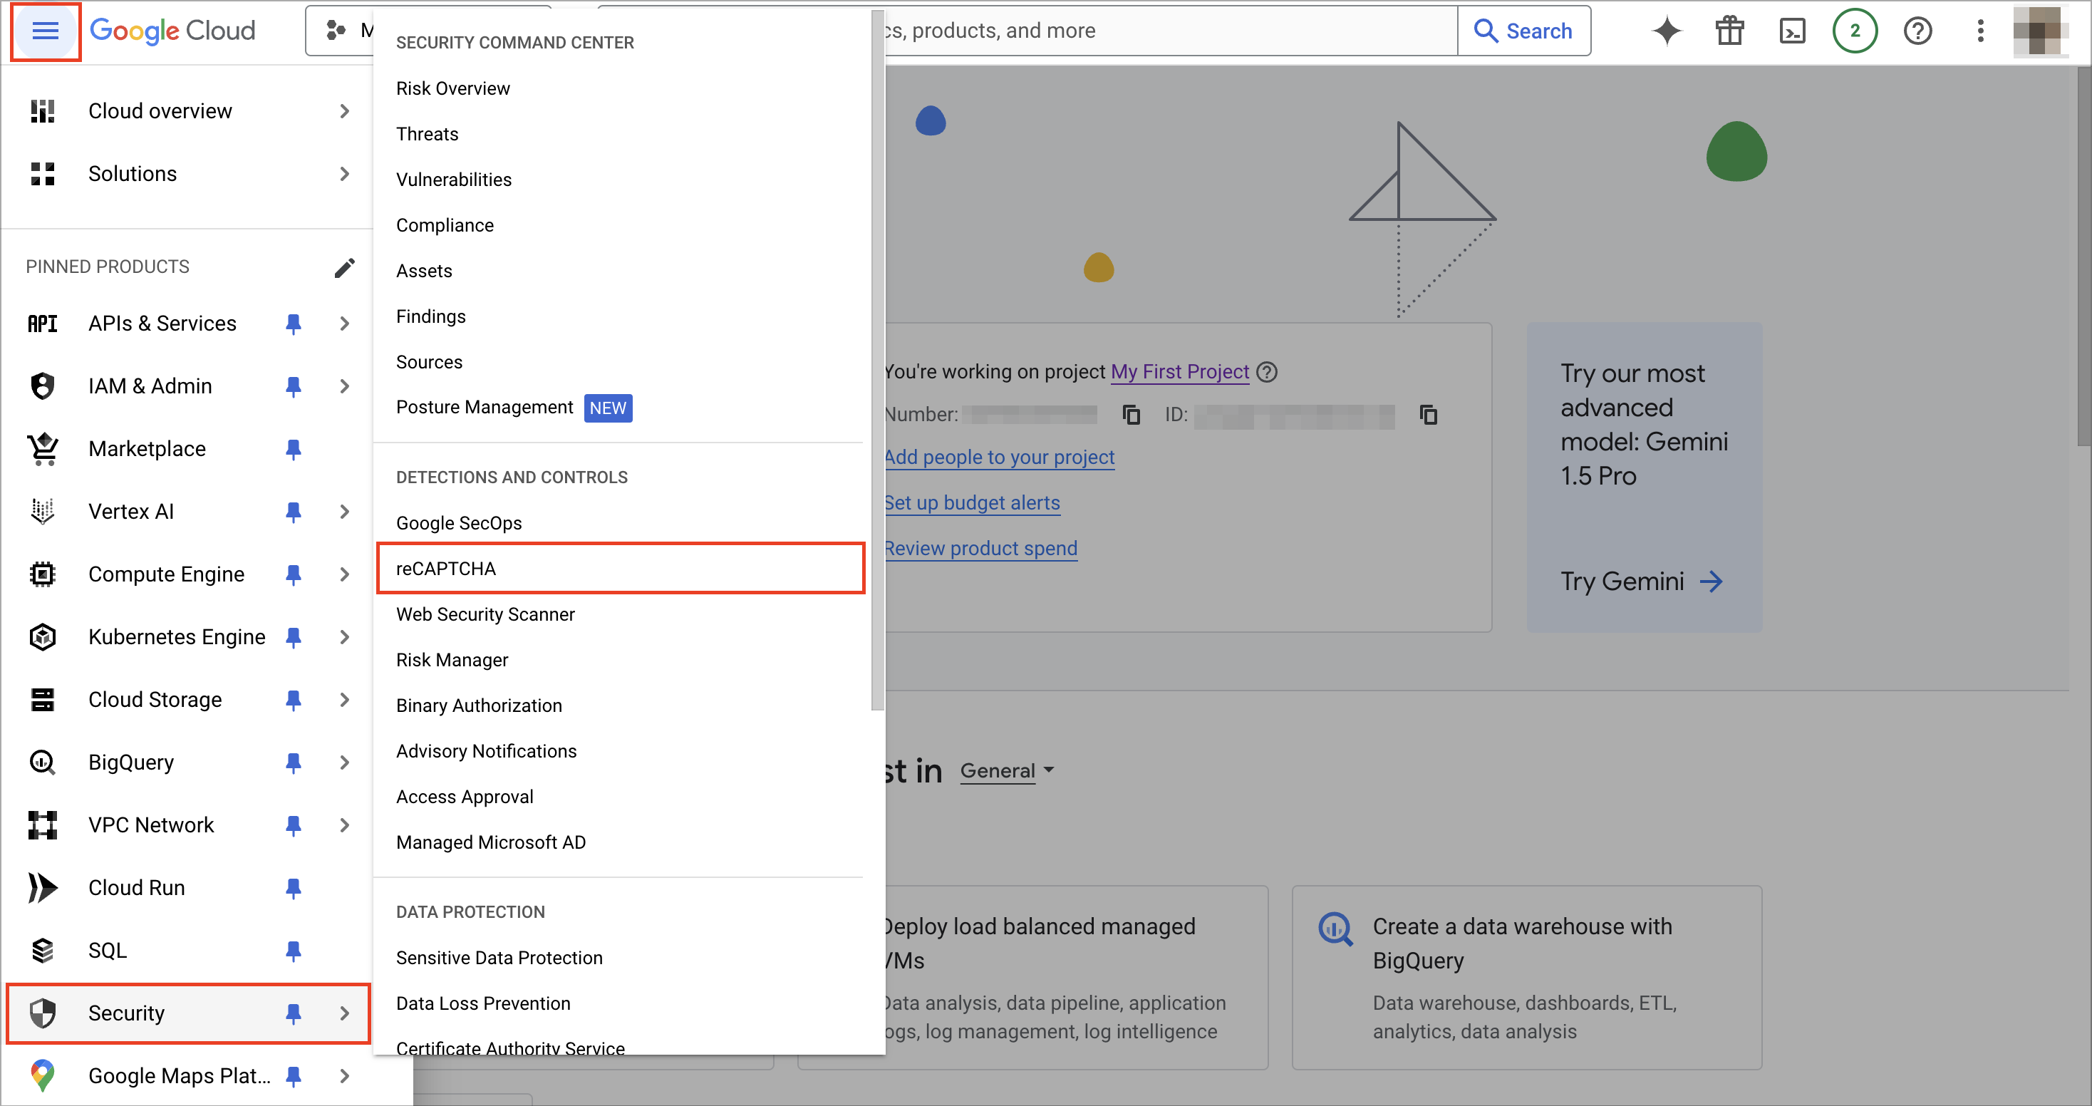Unpin Vertex AI
This screenshot has height=1106, width=2092.
(x=293, y=512)
